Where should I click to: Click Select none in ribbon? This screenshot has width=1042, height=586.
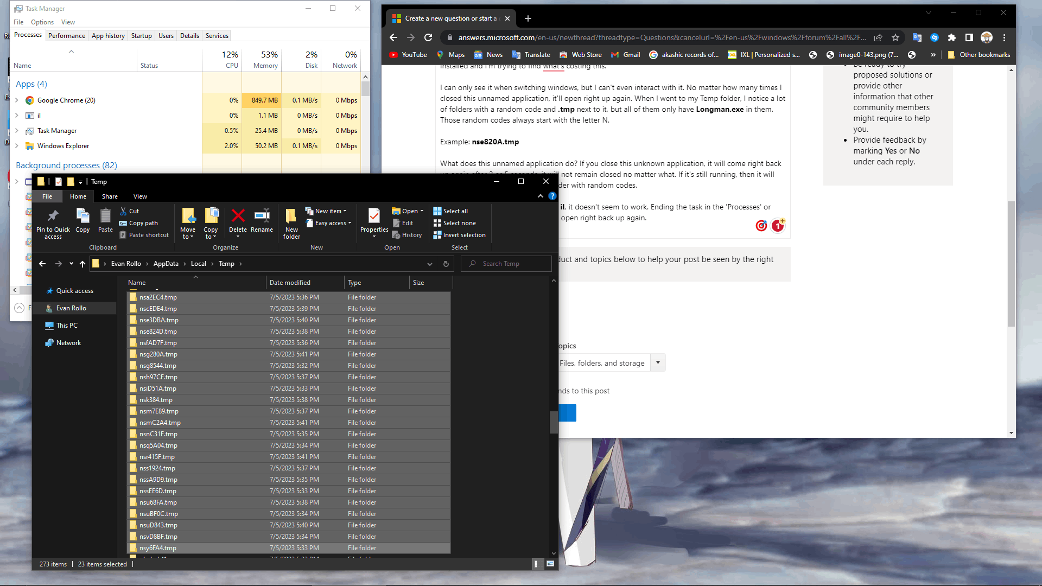click(455, 223)
